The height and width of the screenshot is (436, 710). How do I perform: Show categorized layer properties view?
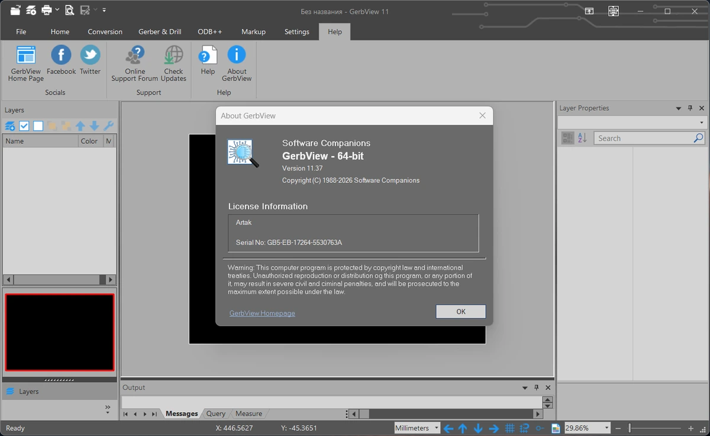click(x=568, y=138)
